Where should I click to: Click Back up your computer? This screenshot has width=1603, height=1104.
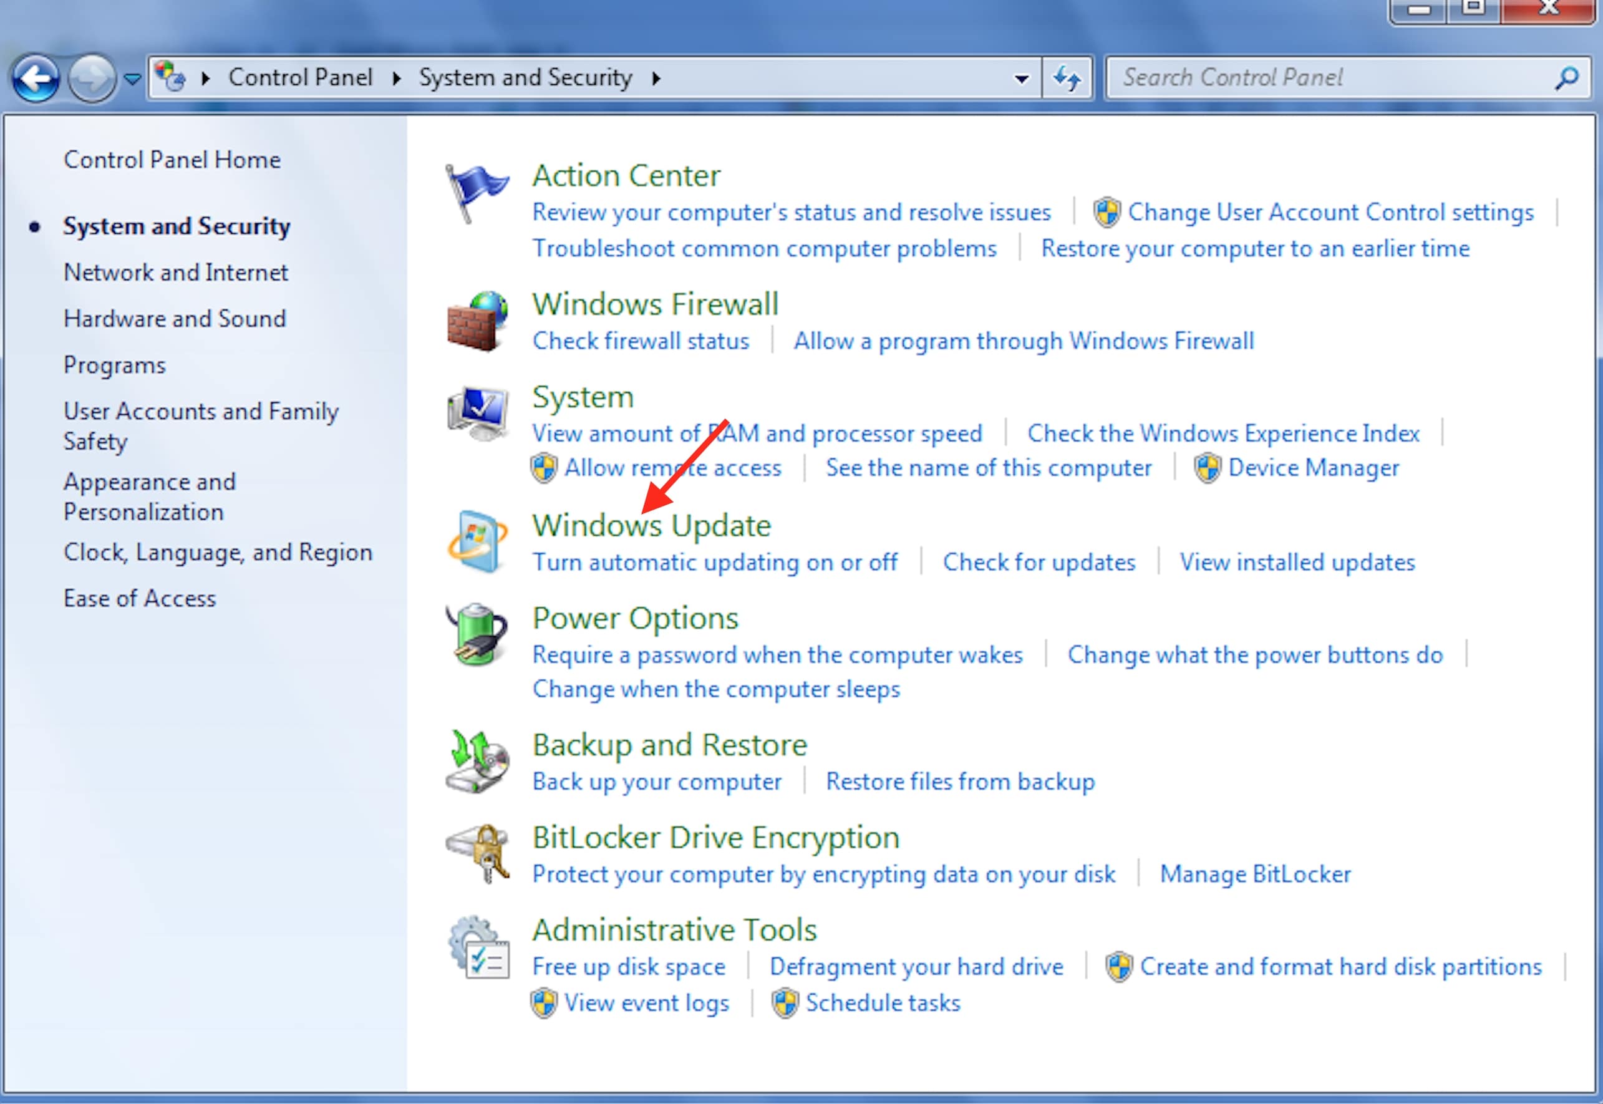(656, 782)
